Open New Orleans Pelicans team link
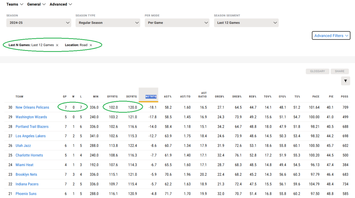355x198 pixels. 32,107
